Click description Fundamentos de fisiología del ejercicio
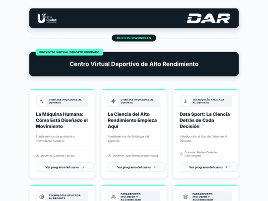This screenshot has width=268, height=201. 128,138
